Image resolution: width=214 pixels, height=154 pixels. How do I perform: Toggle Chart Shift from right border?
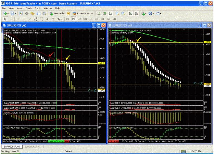(136, 13)
